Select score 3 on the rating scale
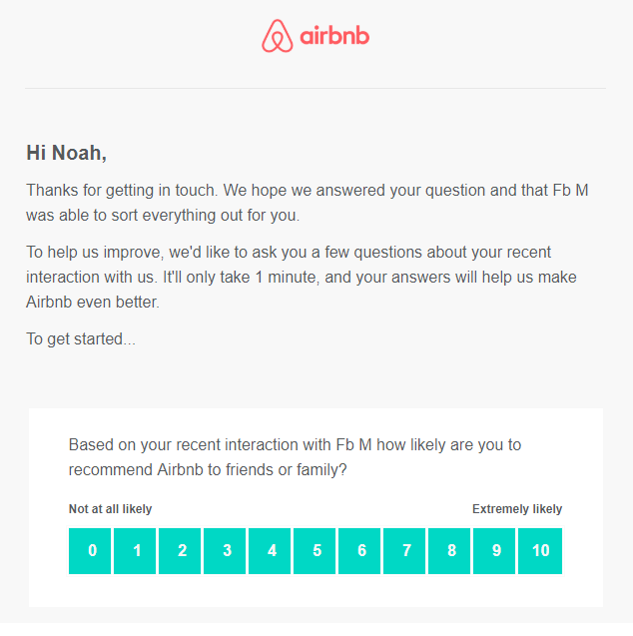This screenshot has height=636, width=633. tap(227, 551)
